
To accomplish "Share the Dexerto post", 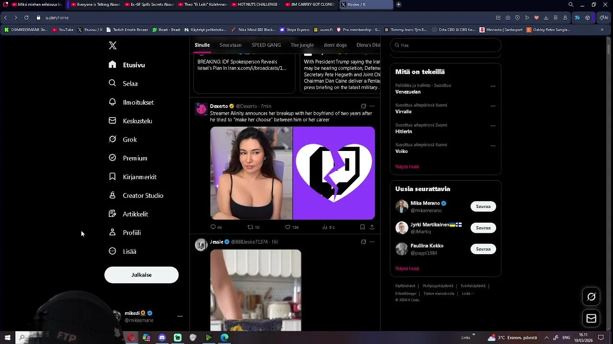I will click(372, 227).
